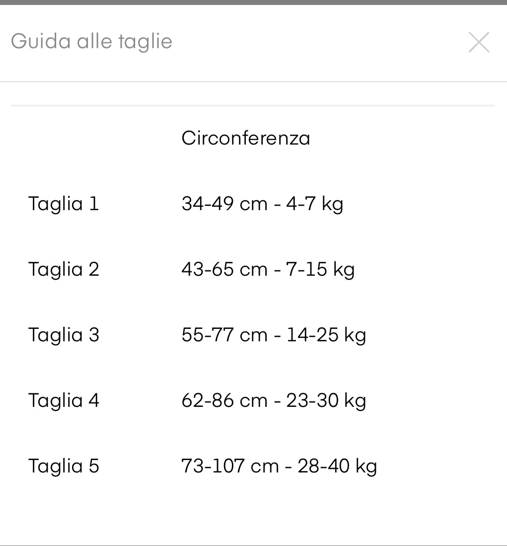Click the Guida alle taglie title
Screen dimensions: 507x546
[x=91, y=41]
